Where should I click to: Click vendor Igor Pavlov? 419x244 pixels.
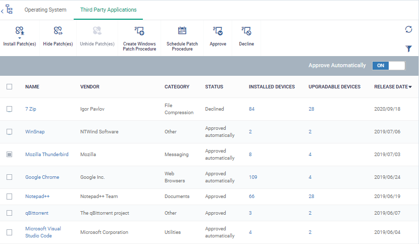(x=92, y=109)
